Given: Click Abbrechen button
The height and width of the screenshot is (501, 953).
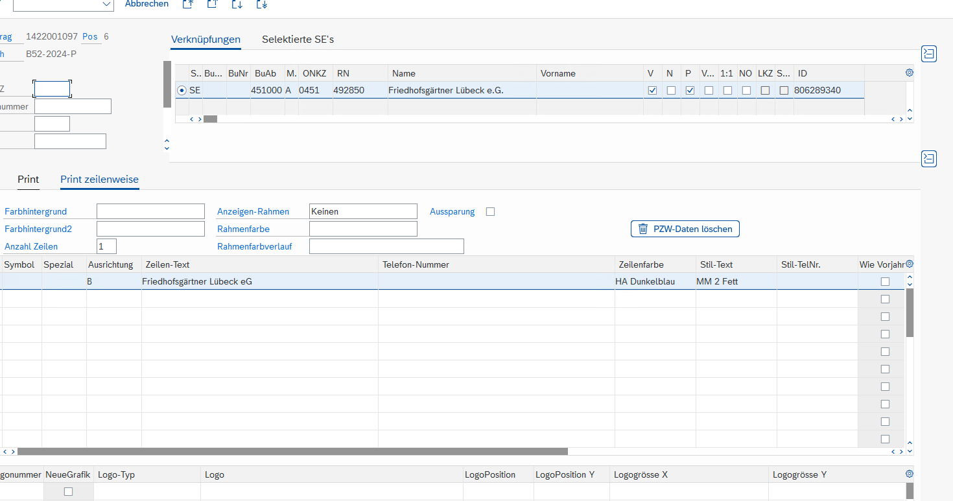Looking at the screenshot, I should pos(147,4).
